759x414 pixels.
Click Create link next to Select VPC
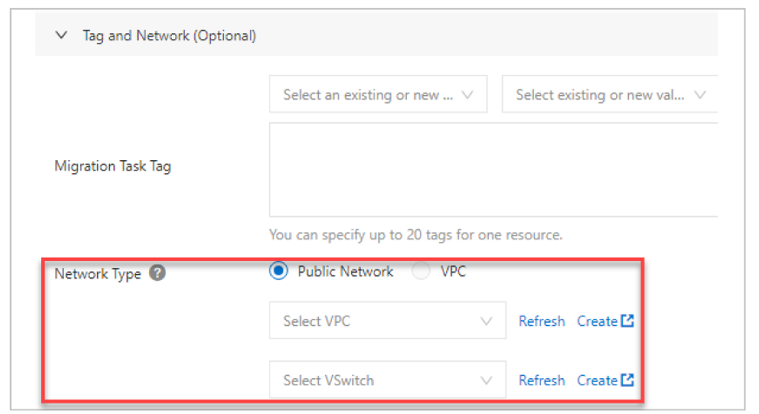pos(597,321)
